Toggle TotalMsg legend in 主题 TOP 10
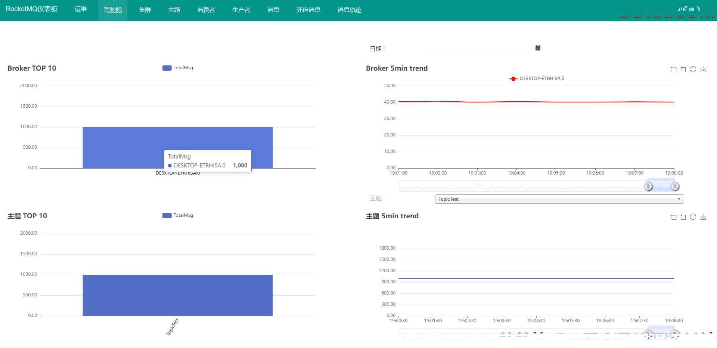717x348 pixels. coord(178,215)
